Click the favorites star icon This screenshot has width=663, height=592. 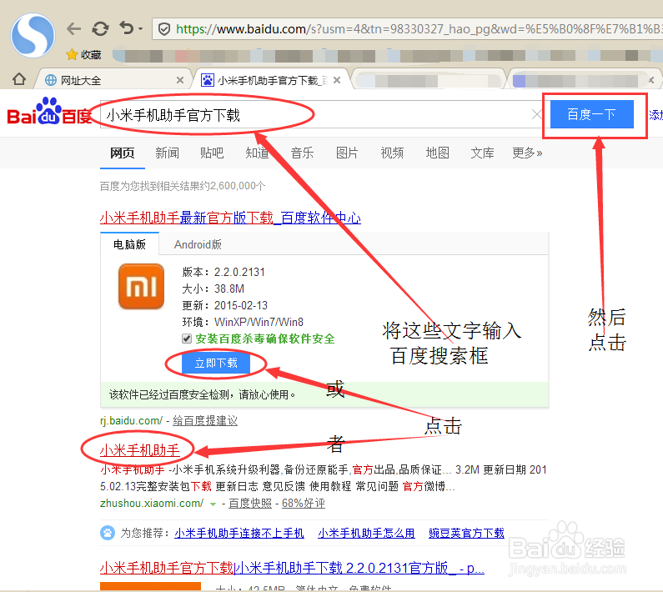(x=72, y=54)
